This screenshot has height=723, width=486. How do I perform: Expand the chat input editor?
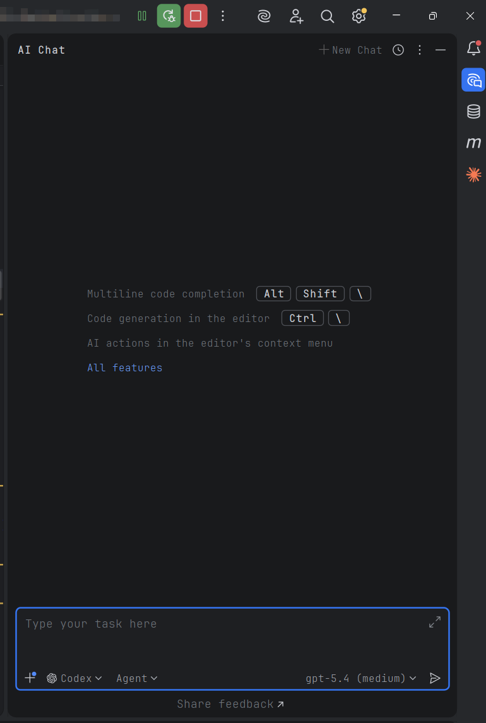pos(435,623)
